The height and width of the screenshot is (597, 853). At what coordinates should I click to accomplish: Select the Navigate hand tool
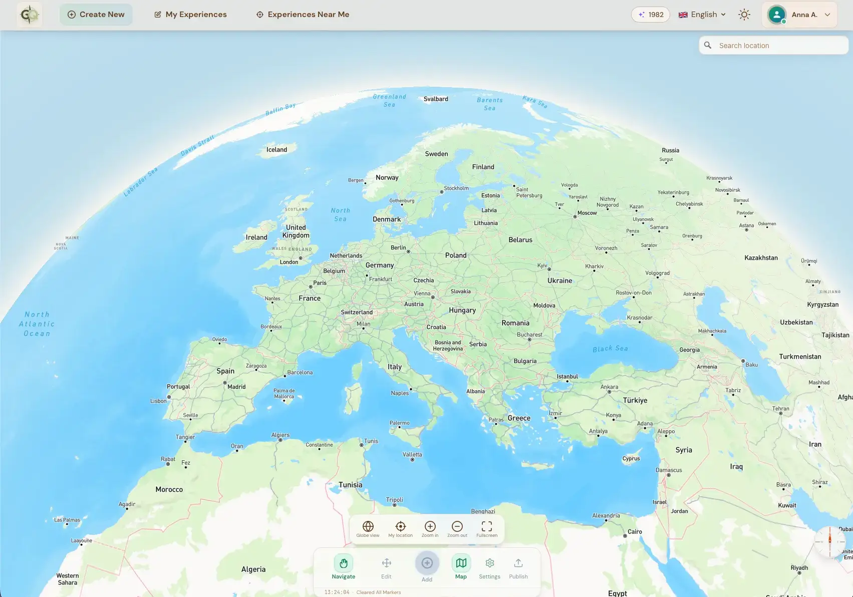pos(343,563)
